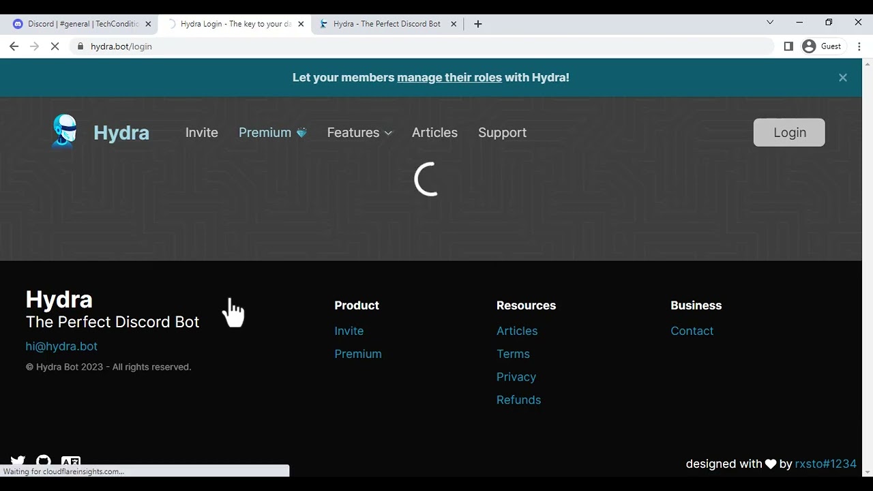Open Articles link under Resources
Screen dimensions: 873x491
point(517,331)
